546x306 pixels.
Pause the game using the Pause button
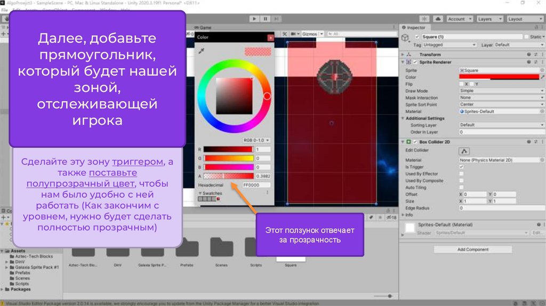266,19
